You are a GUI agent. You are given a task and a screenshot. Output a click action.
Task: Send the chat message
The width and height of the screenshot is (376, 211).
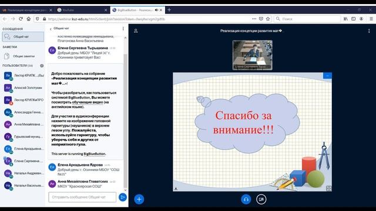(x=123, y=197)
